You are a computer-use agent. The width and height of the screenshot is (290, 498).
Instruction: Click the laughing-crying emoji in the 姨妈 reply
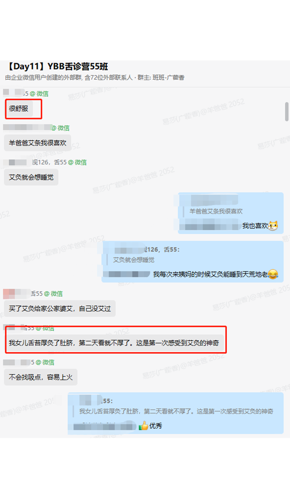point(273,274)
